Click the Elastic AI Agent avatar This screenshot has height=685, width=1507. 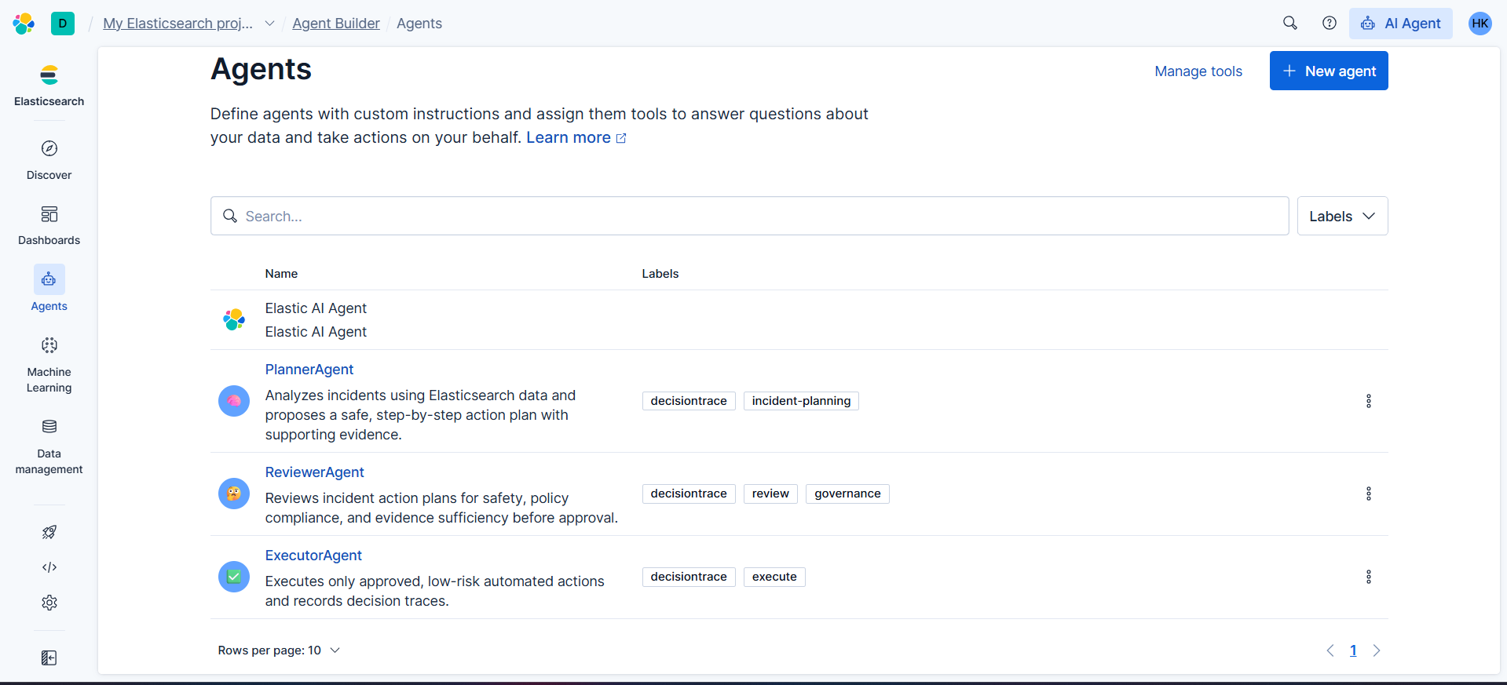pyautogui.click(x=234, y=319)
